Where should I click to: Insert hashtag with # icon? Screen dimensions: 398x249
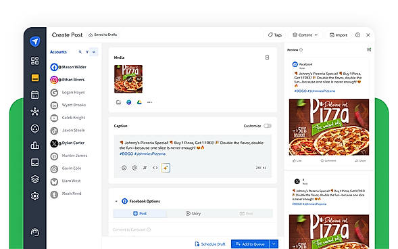tap(145, 168)
